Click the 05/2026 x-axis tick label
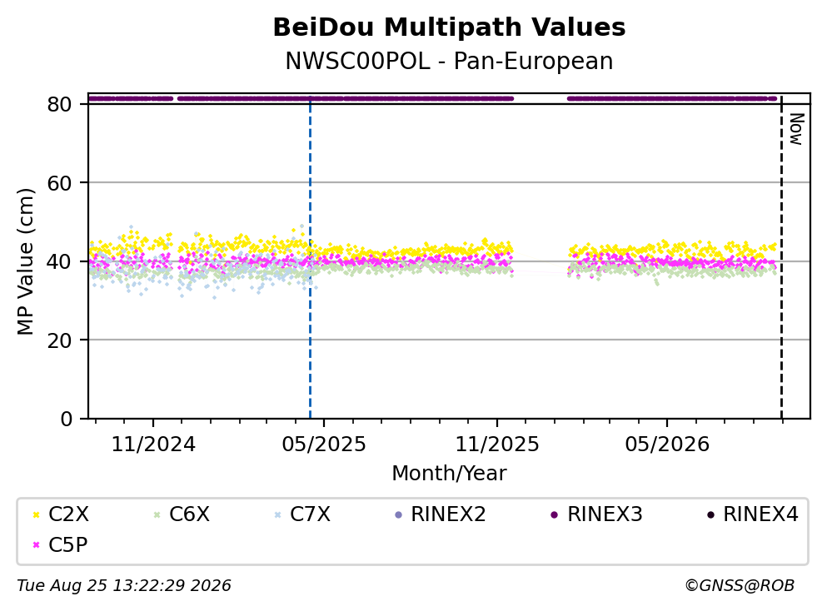Screen dimensions: 827x611 (667, 445)
